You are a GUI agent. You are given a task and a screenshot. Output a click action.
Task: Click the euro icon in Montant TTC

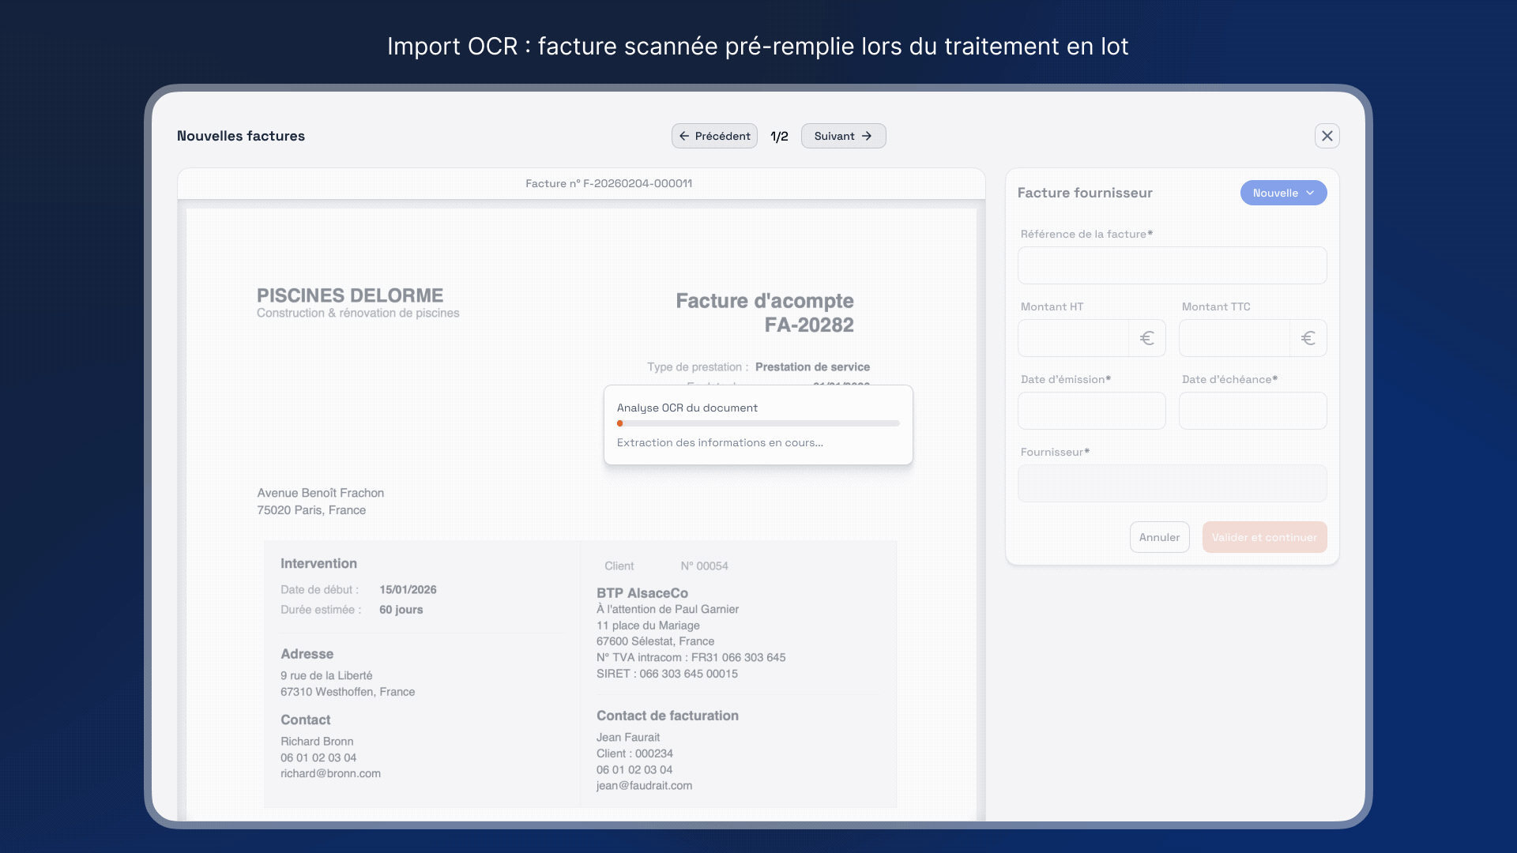click(1308, 338)
